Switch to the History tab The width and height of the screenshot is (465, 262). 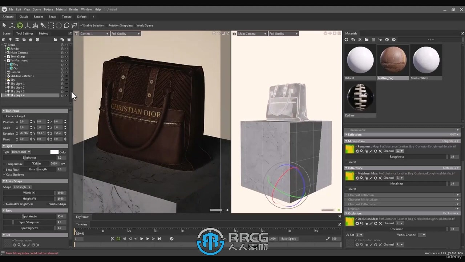pos(43,33)
